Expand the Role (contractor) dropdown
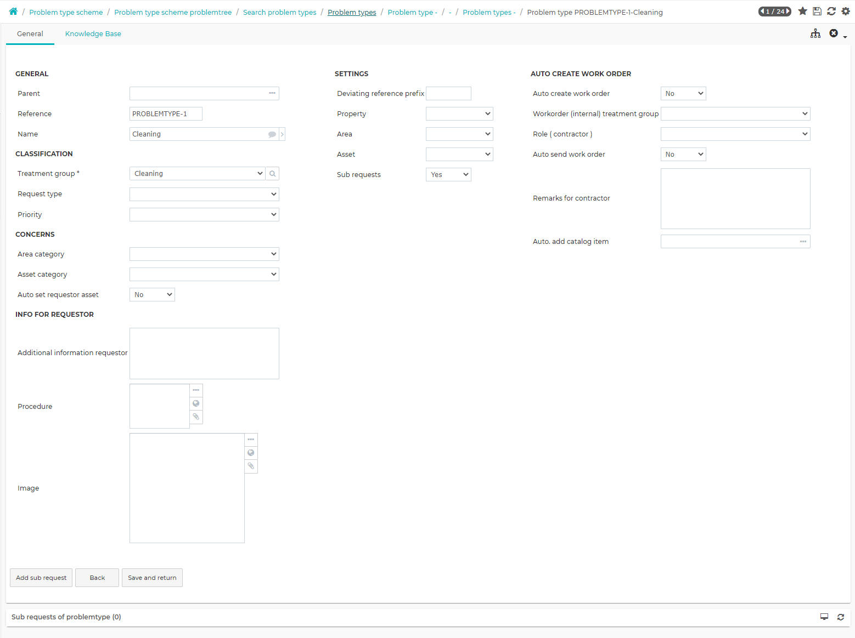Viewport: 855px width, 638px height. (735, 134)
